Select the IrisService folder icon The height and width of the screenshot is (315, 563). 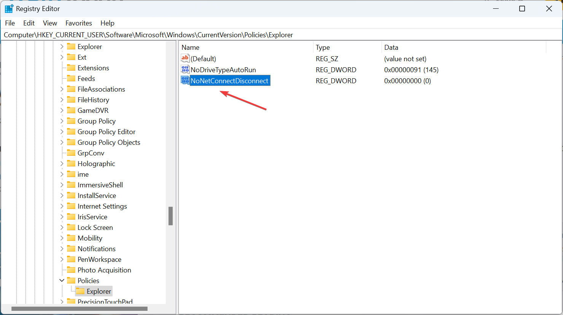71,217
